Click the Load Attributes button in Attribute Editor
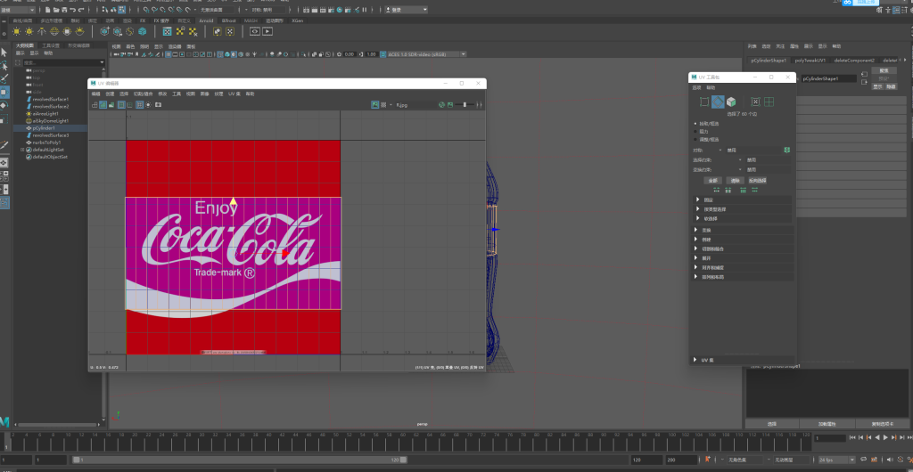913x472 pixels. coord(827,424)
